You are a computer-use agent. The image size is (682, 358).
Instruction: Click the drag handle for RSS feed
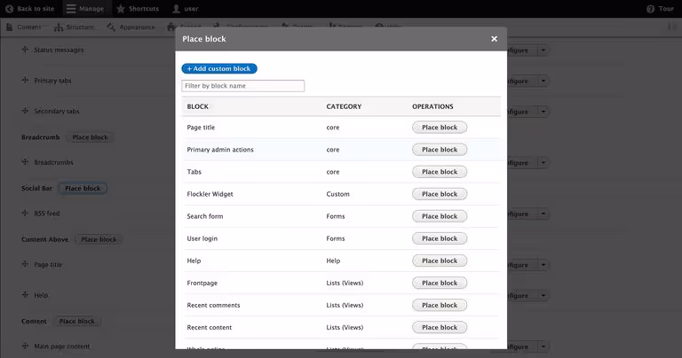click(25, 213)
